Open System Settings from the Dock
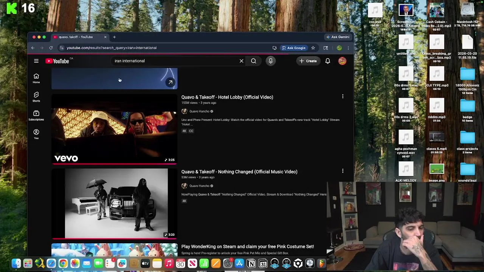 coord(228,263)
